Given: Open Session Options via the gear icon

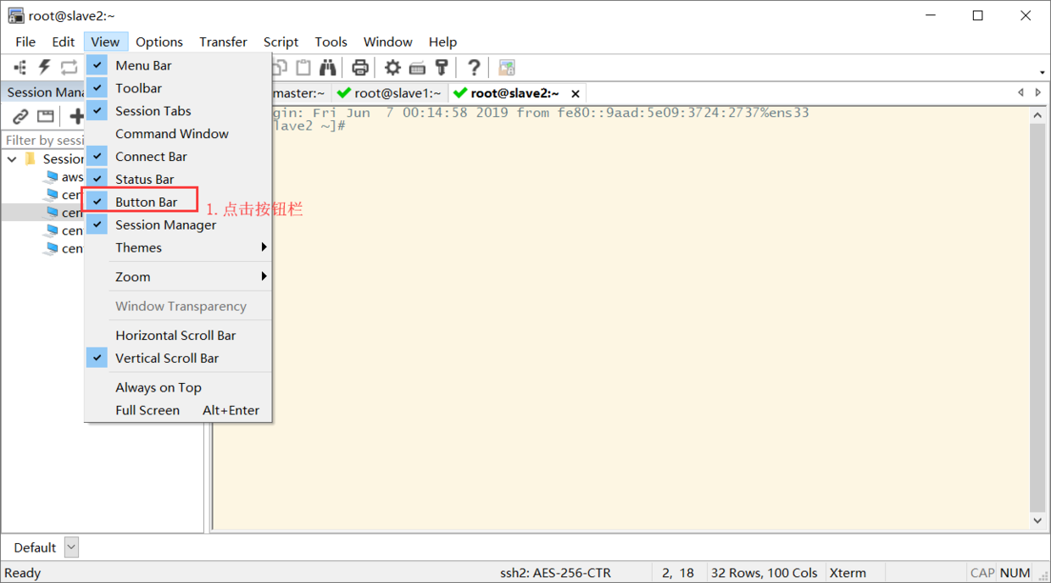Looking at the screenshot, I should [392, 68].
